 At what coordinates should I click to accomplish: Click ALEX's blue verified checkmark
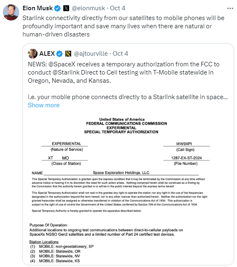59,54
